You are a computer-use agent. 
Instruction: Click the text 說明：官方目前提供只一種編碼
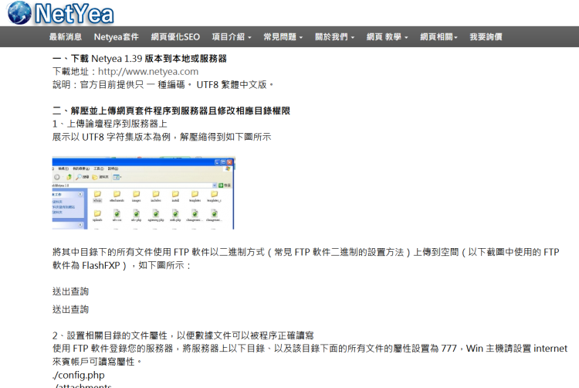tap(163, 84)
